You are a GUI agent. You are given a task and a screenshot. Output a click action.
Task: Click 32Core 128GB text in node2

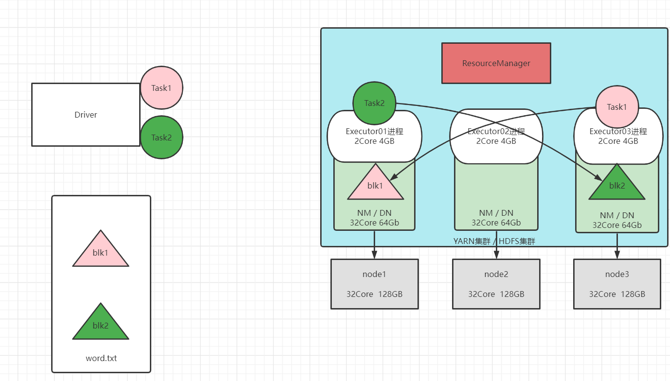point(496,294)
